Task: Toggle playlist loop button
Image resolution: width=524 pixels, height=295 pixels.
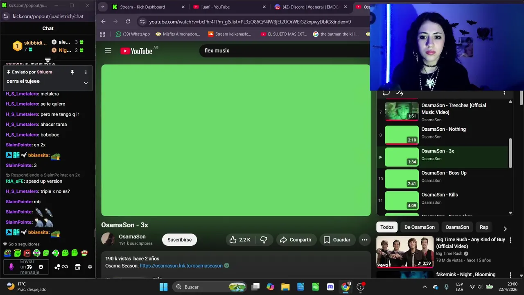Action: [386, 93]
